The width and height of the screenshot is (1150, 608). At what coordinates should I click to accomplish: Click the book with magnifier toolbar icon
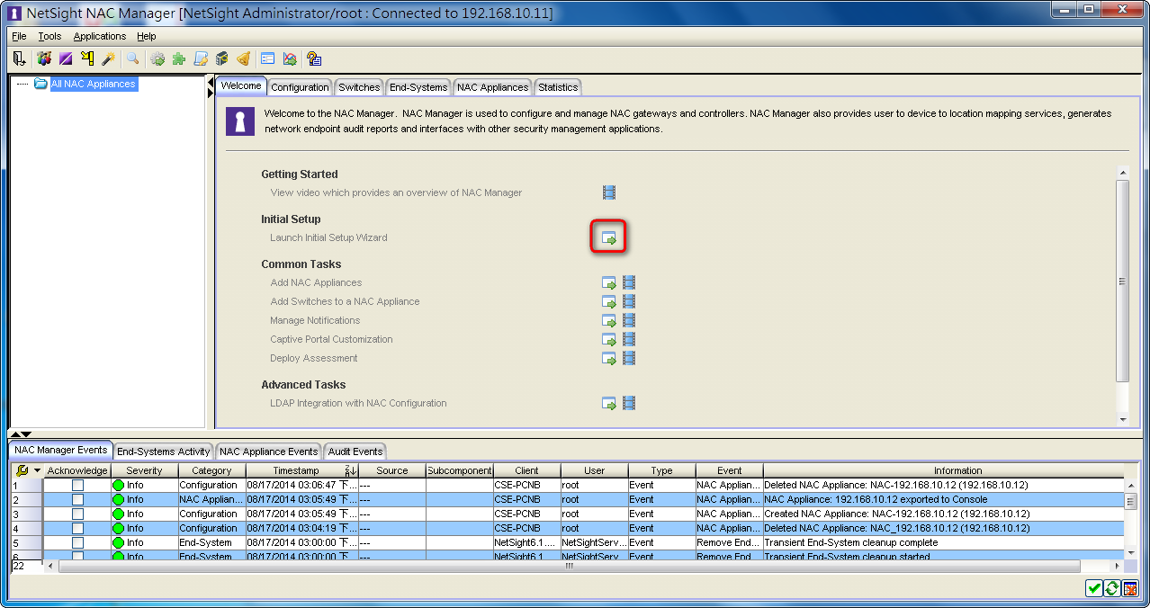pos(221,58)
